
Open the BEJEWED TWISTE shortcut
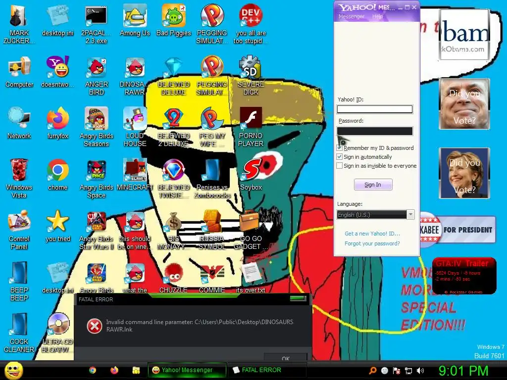174,178
